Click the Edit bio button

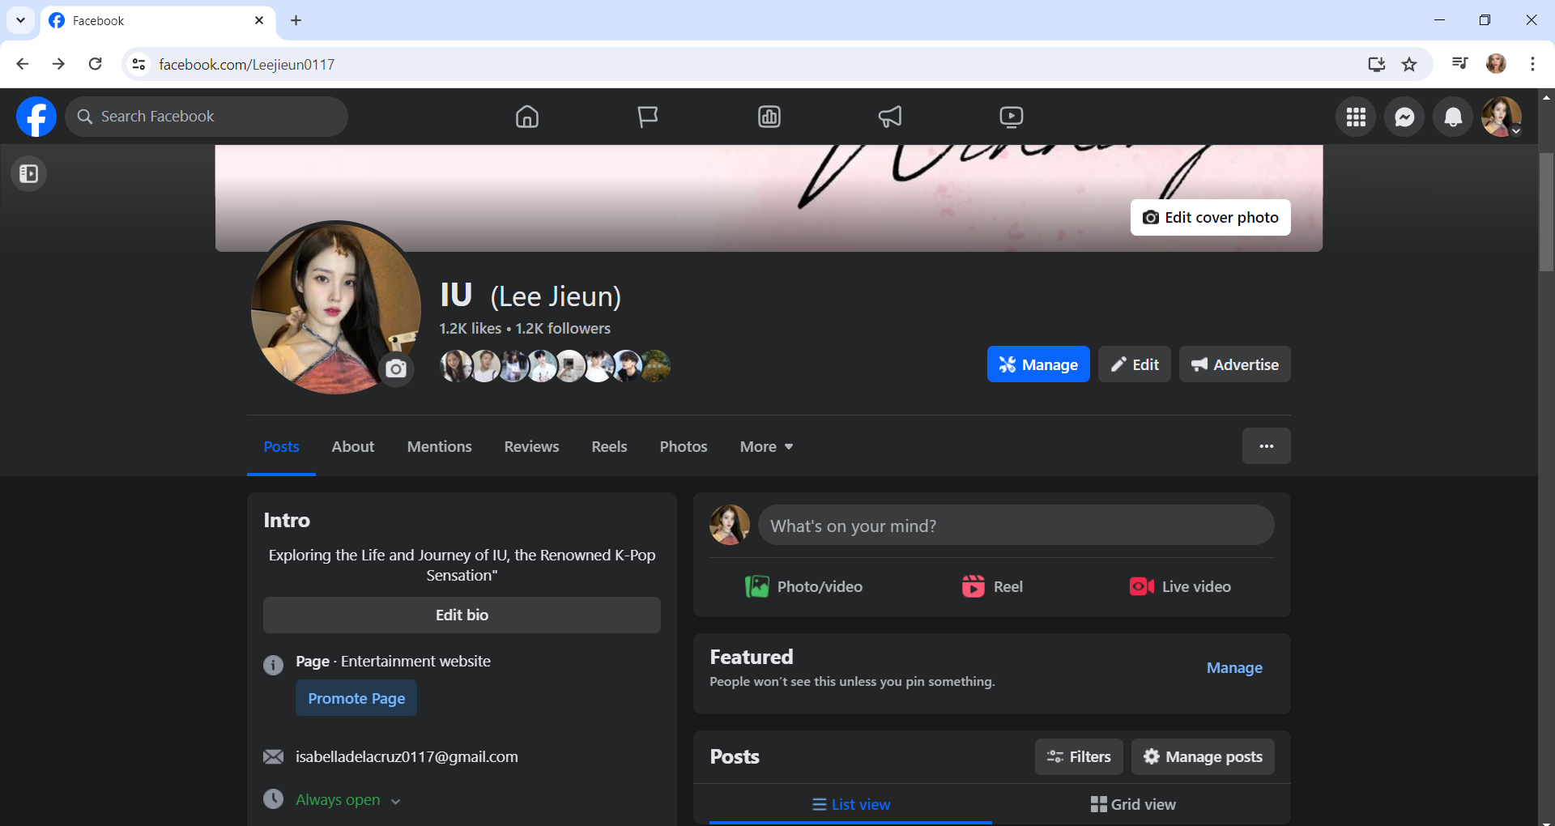(x=462, y=615)
